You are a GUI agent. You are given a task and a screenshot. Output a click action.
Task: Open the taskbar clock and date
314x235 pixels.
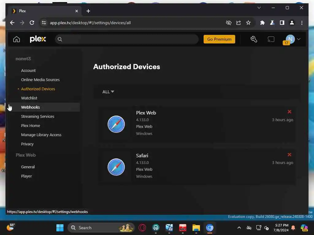281,228
